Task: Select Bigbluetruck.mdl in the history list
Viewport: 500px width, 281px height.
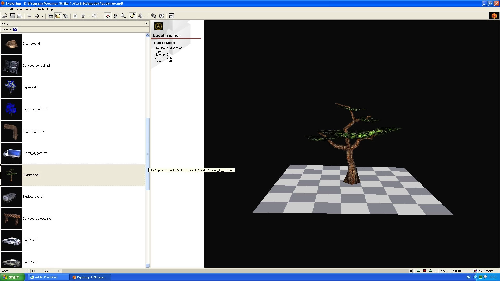Action: point(73,197)
